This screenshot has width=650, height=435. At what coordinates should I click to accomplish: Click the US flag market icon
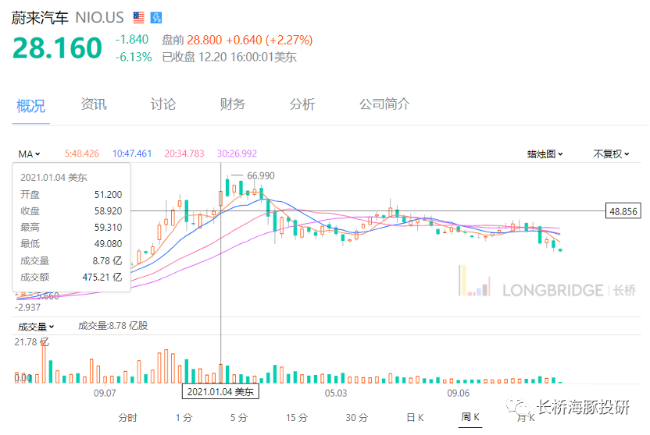139,17
